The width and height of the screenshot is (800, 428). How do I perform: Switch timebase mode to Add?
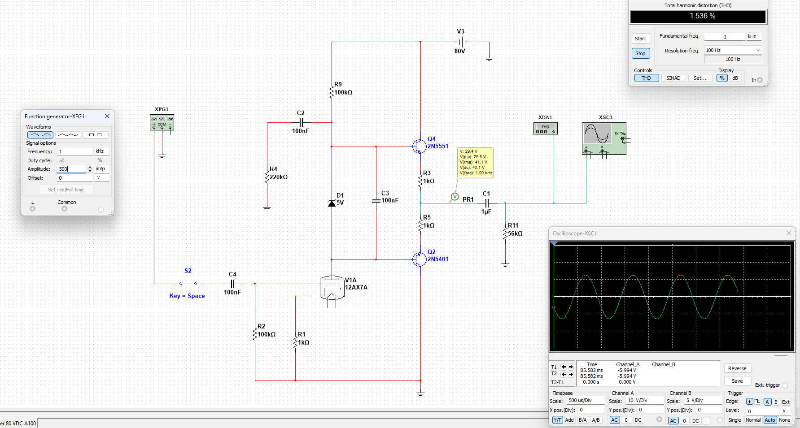coord(569,420)
